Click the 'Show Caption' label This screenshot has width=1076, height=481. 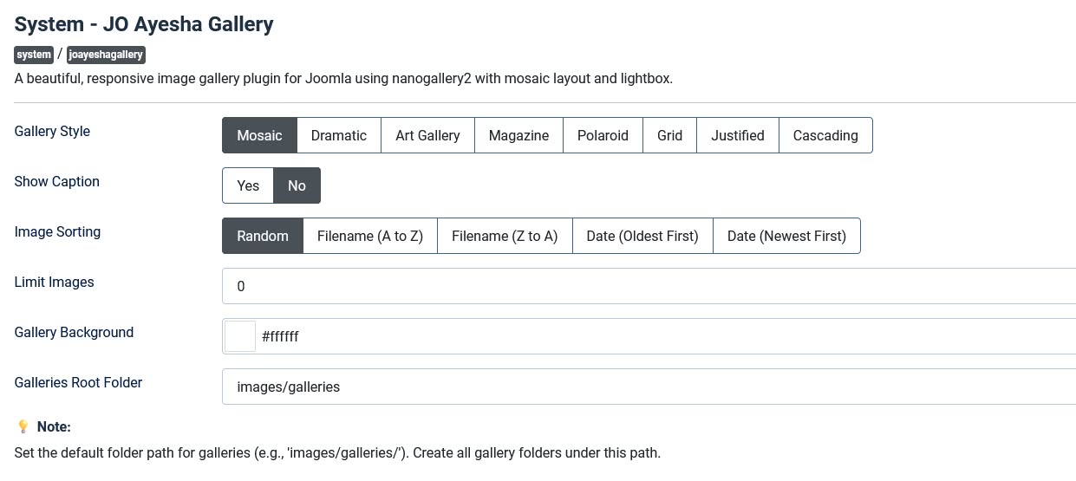point(56,182)
